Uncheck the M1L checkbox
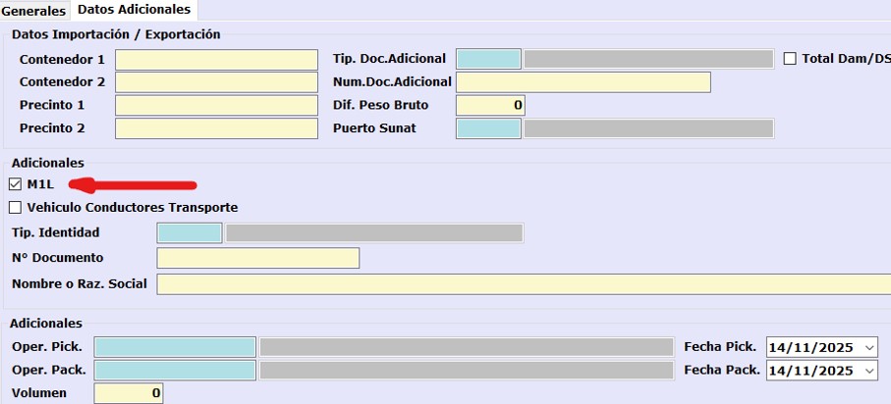This screenshot has width=891, height=404. pyautogui.click(x=15, y=184)
